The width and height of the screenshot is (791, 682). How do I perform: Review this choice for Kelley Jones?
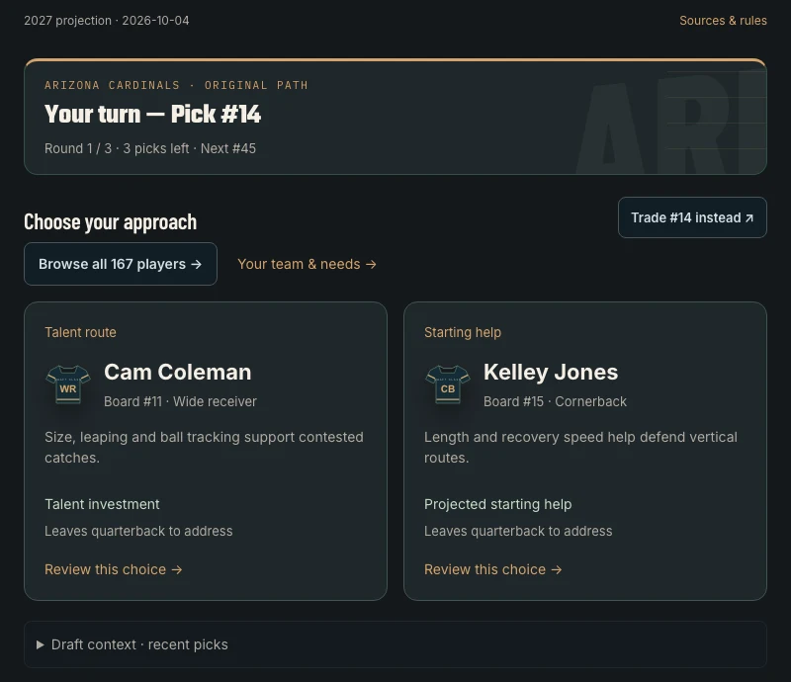point(492,569)
